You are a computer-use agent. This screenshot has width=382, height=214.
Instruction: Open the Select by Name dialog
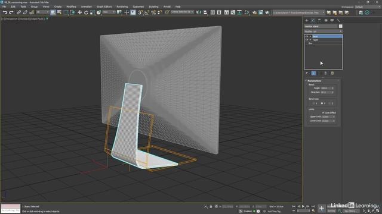[x=59, y=12]
